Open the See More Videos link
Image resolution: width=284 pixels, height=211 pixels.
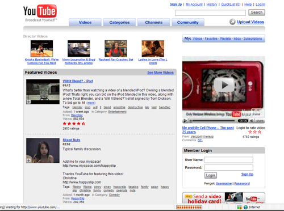pos(160,73)
